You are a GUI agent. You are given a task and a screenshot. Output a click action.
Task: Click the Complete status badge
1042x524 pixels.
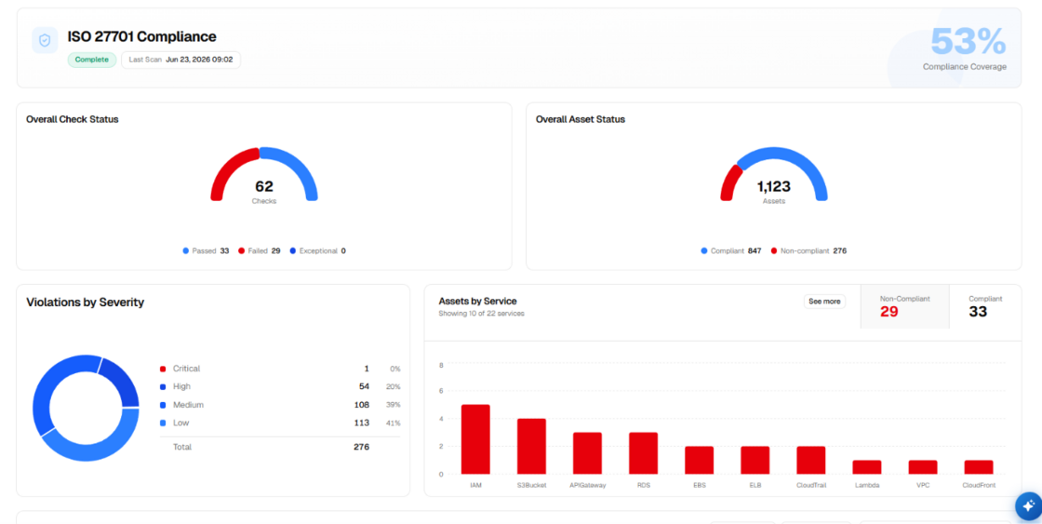point(92,60)
